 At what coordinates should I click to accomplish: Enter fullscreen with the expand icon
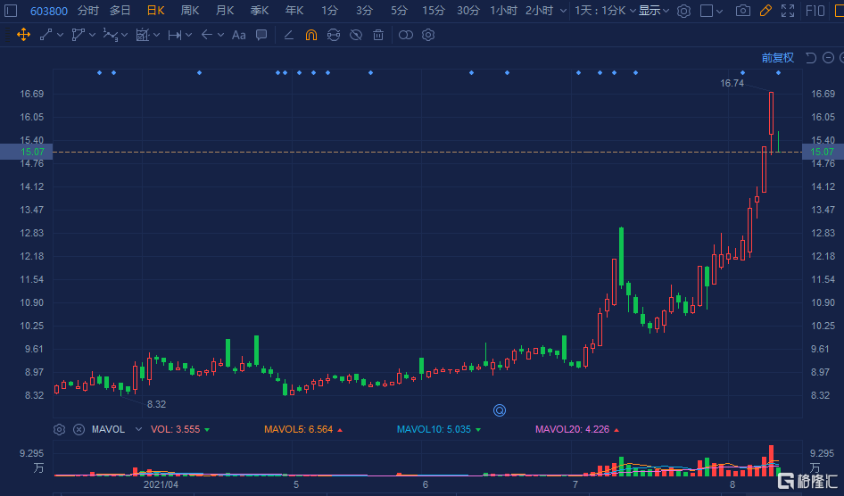788,11
